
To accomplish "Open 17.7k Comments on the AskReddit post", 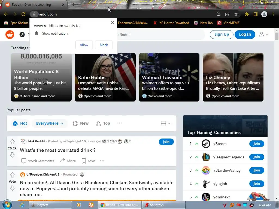I will 38,161.
